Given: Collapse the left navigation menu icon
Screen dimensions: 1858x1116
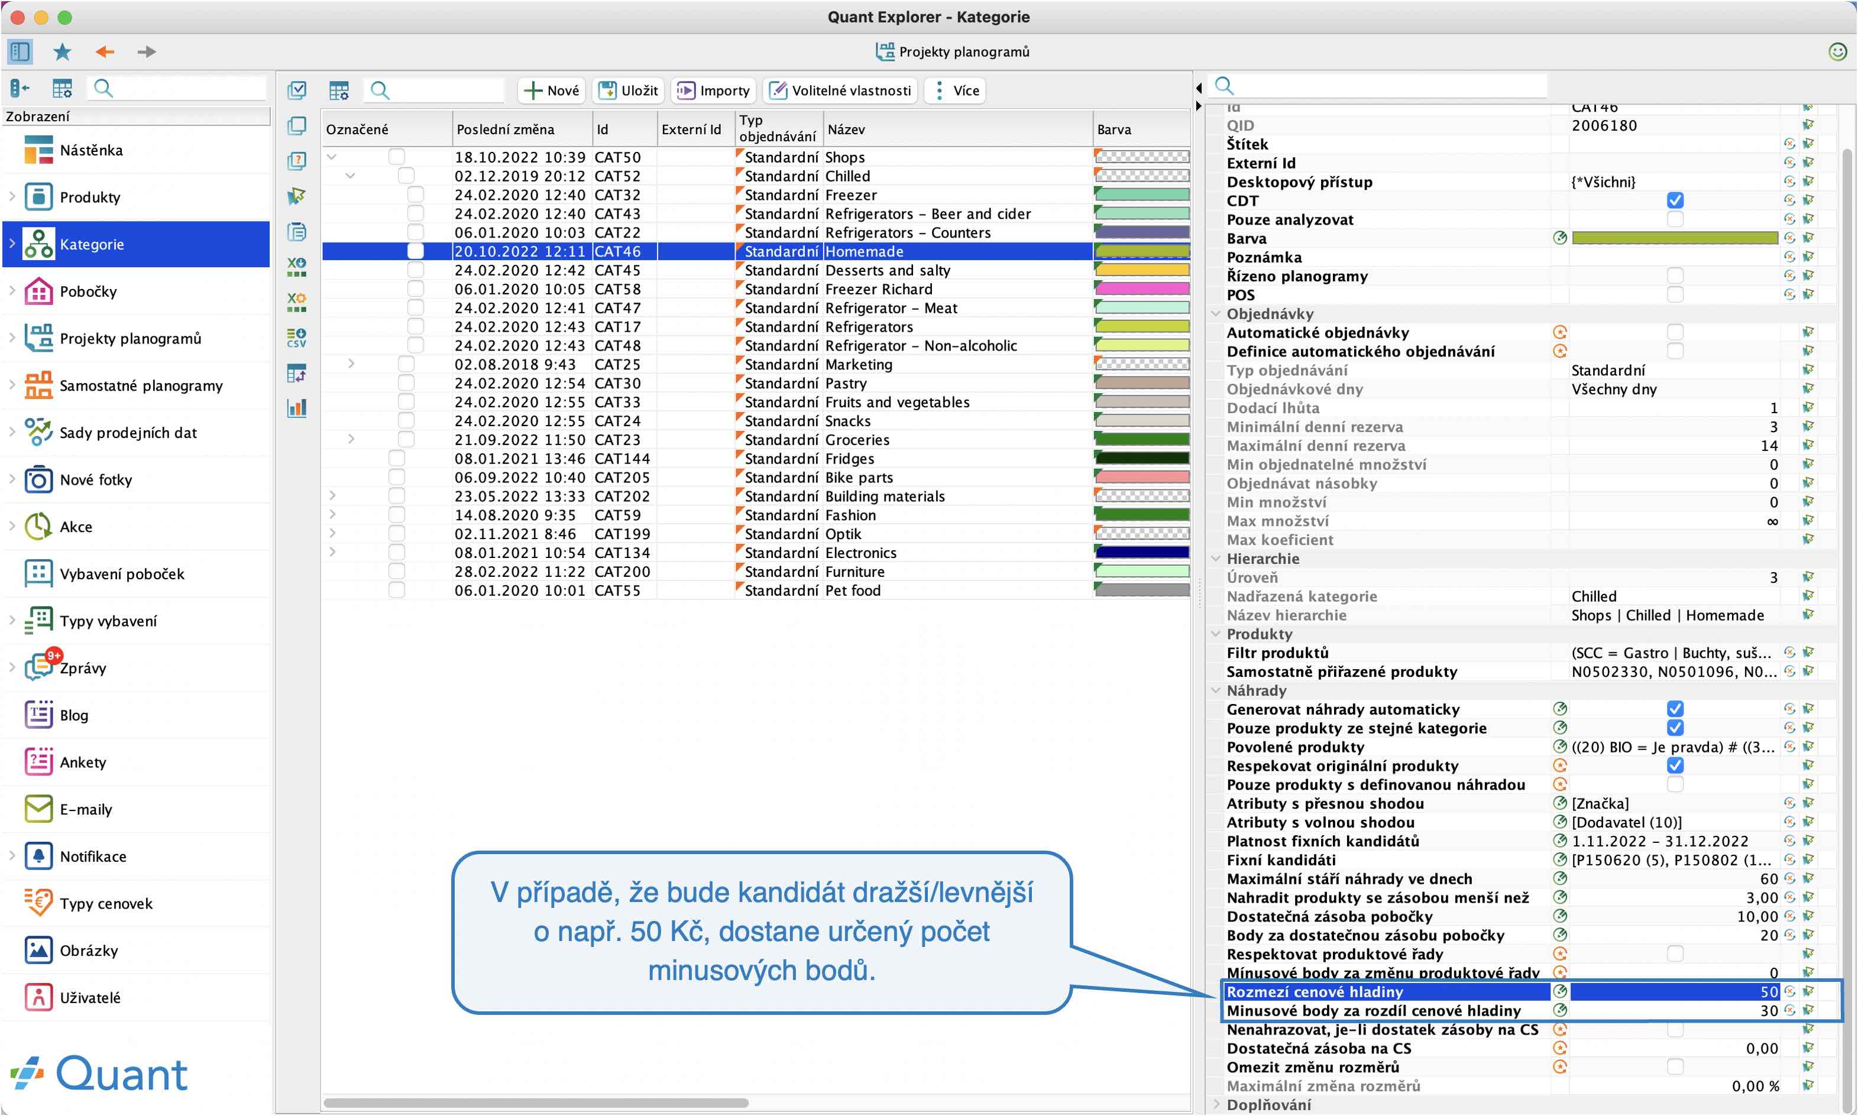Looking at the screenshot, I should 20,89.
